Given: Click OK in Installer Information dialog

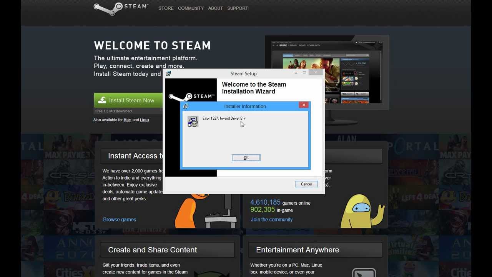Looking at the screenshot, I should pyautogui.click(x=246, y=158).
